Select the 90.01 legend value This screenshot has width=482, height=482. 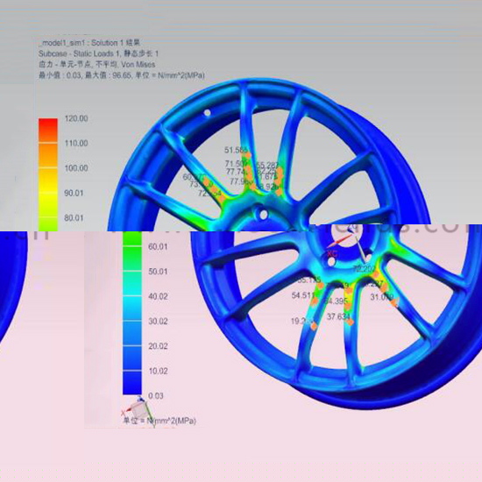(x=74, y=193)
